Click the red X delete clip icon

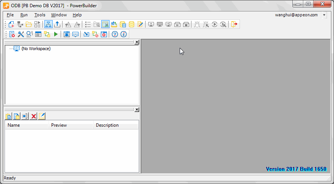click(34, 116)
